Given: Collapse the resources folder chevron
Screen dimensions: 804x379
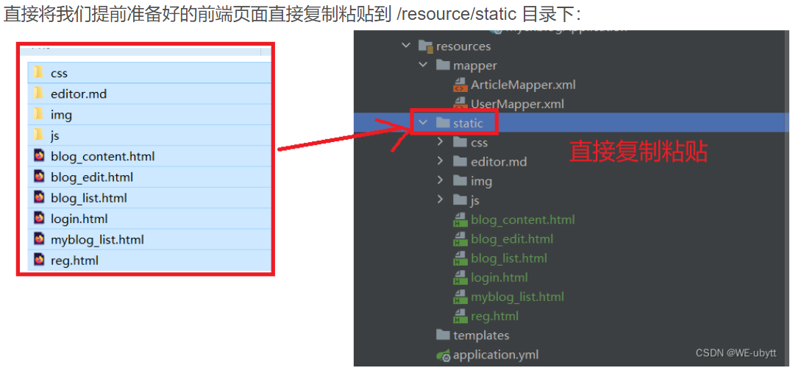Looking at the screenshot, I should (x=405, y=46).
